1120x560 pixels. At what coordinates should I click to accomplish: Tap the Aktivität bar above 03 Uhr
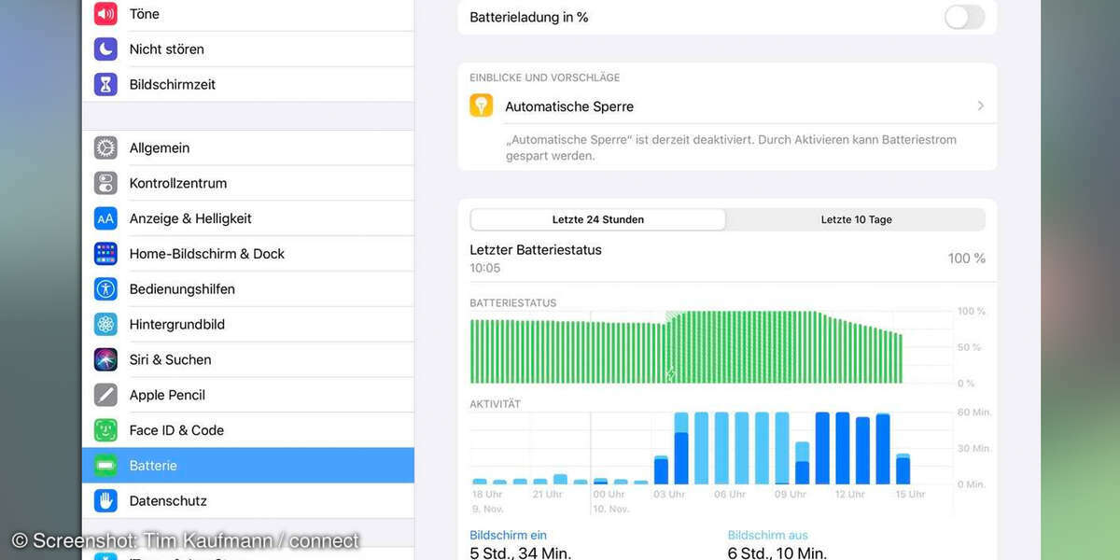(x=661, y=469)
